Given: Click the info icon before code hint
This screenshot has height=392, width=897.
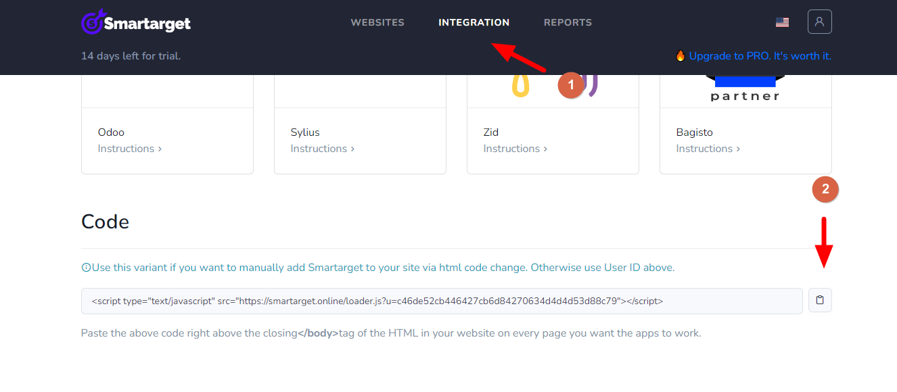Looking at the screenshot, I should pyautogui.click(x=86, y=268).
